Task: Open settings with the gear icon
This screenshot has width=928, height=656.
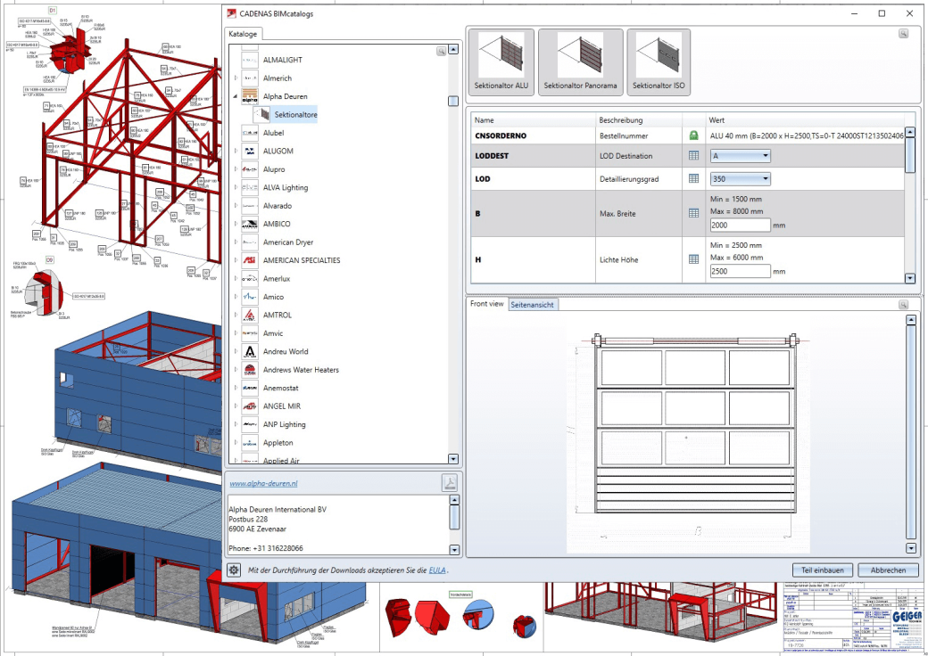Action: (x=234, y=570)
